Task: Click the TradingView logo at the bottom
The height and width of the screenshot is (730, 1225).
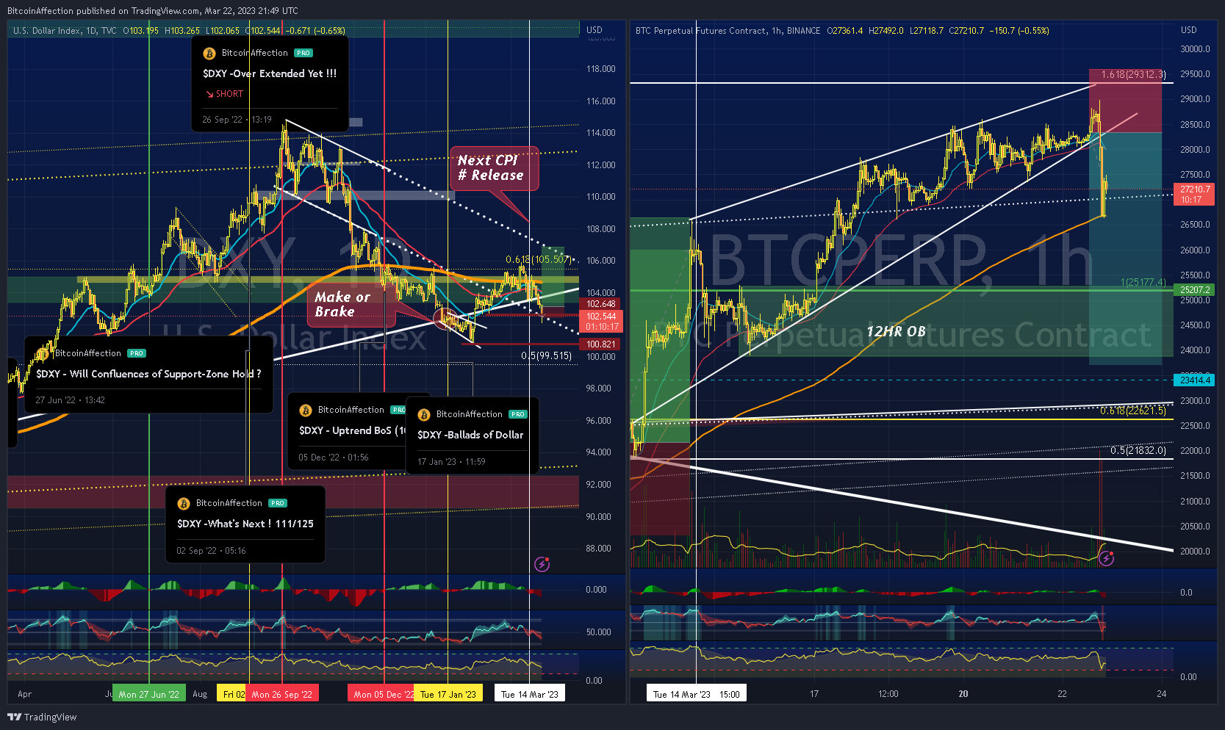Action: click(42, 717)
